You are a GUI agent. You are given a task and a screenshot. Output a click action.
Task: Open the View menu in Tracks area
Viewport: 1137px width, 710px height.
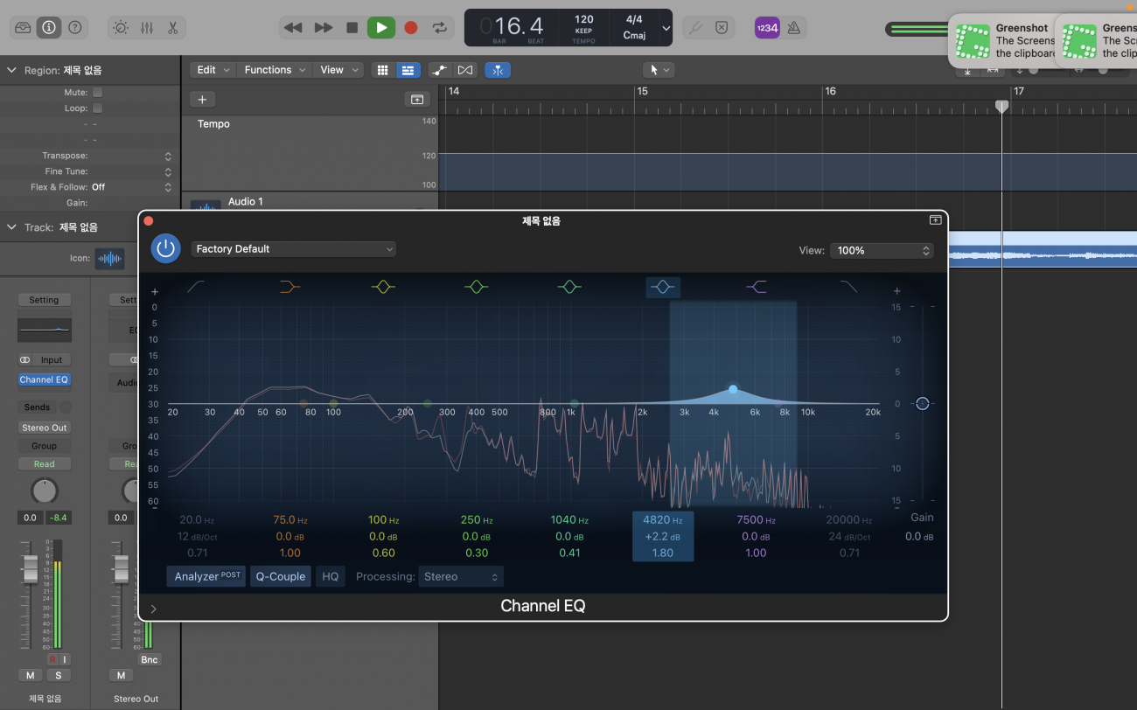point(339,70)
